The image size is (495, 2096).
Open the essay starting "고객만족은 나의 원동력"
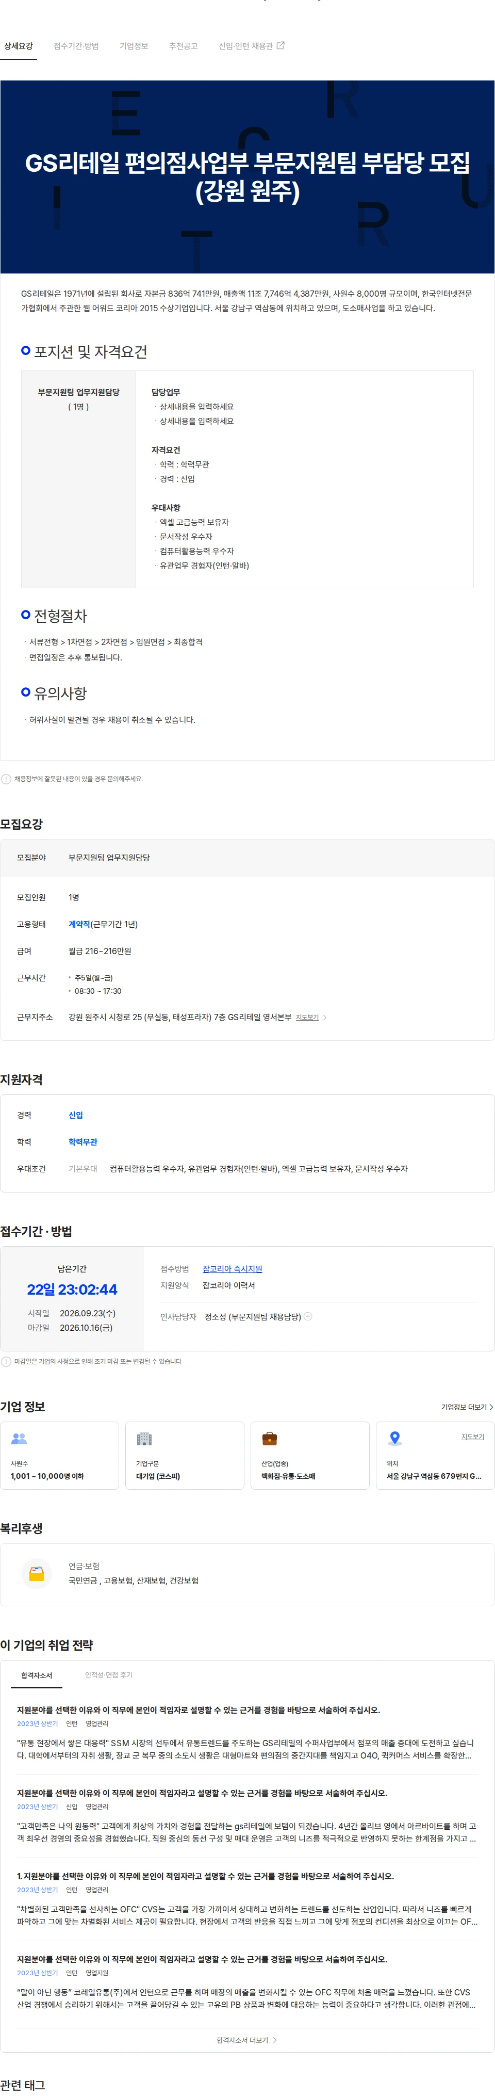[x=247, y=1832]
